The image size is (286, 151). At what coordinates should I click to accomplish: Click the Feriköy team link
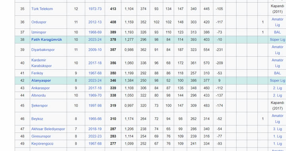pyautogui.click(x=37, y=73)
